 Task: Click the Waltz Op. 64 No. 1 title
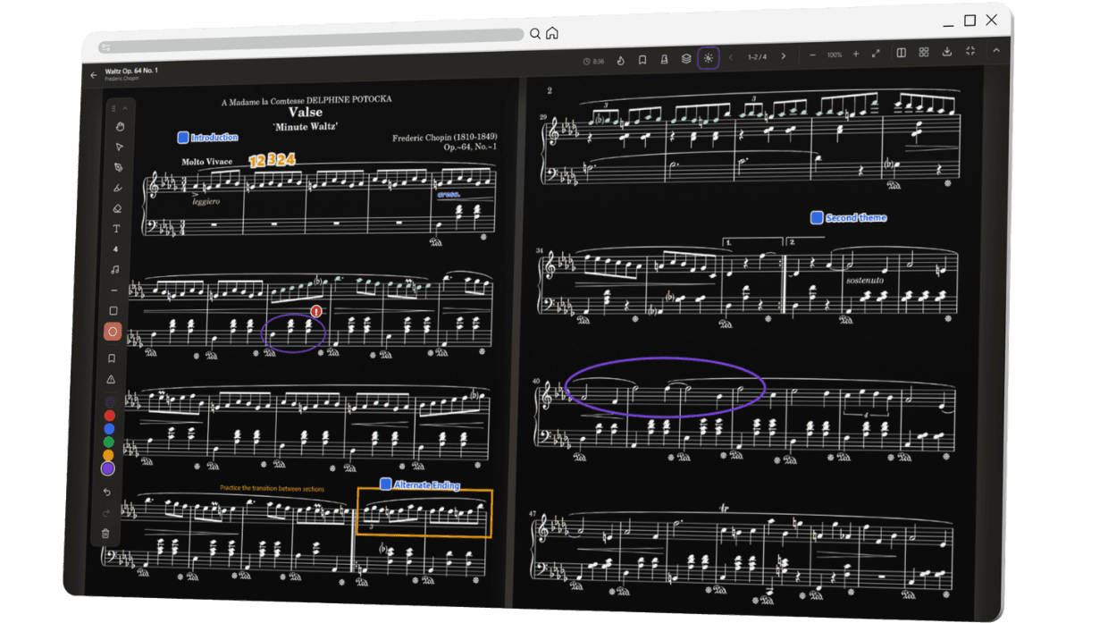pyautogui.click(x=131, y=71)
